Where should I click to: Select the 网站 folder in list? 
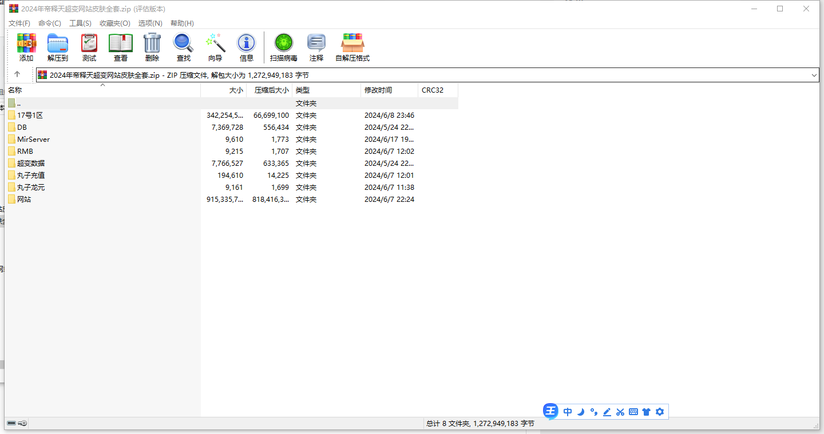tap(24, 200)
